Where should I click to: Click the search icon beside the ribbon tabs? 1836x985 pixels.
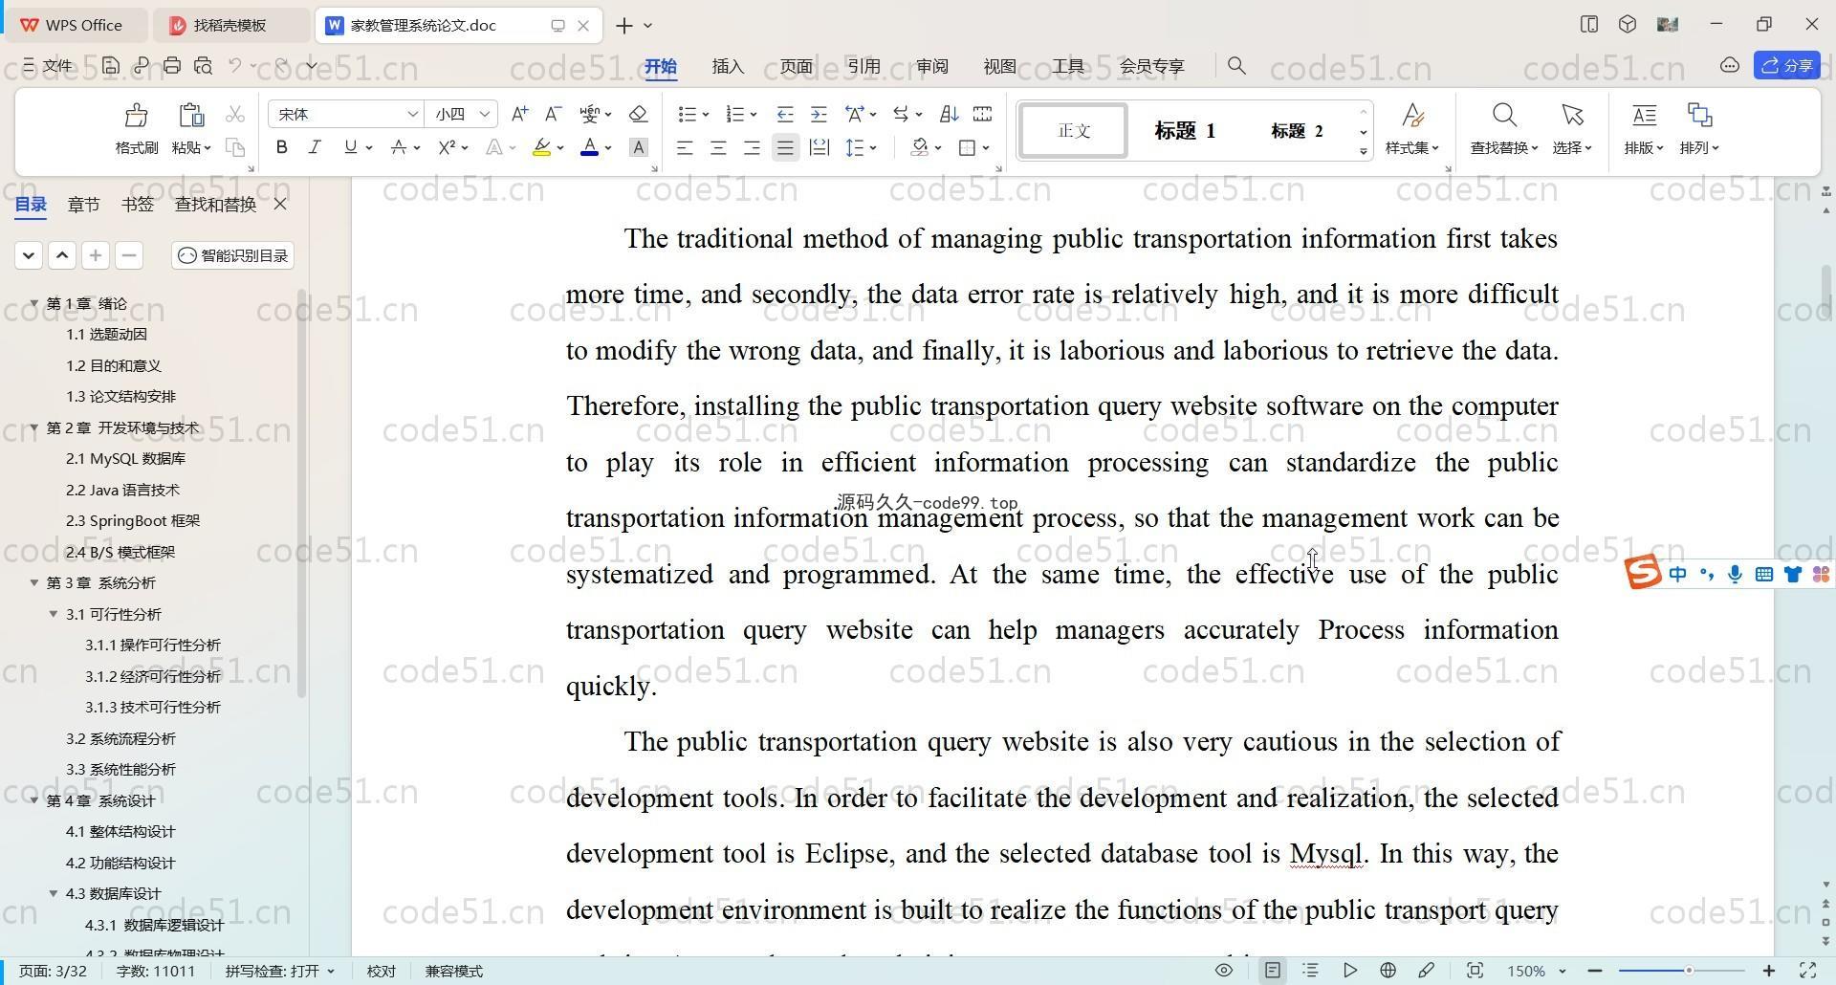coord(1236,66)
